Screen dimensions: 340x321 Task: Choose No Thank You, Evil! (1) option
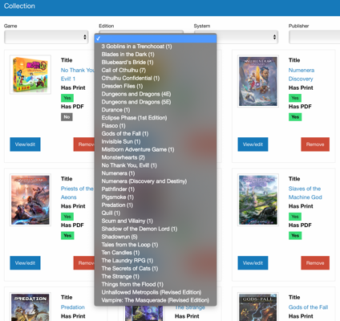click(x=156, y=165)
